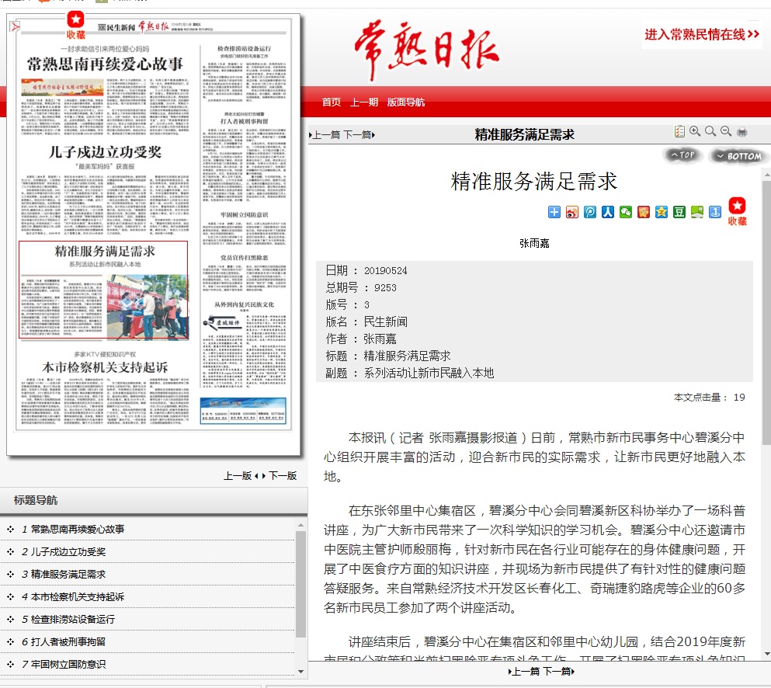This screenshot has height=688, width=771.
Task: Share via the blue number-one icon
Action: (715, 212)
